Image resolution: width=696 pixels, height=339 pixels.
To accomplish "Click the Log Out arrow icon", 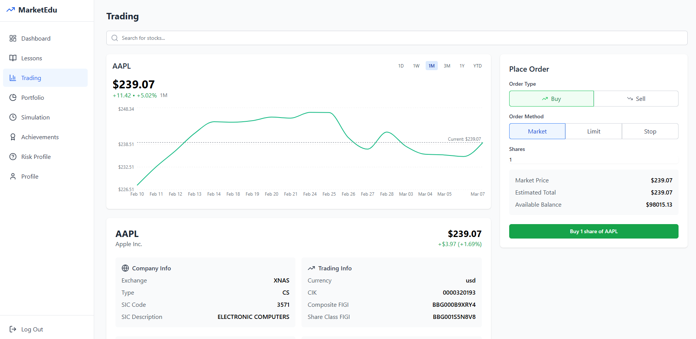I will [13, 329].
